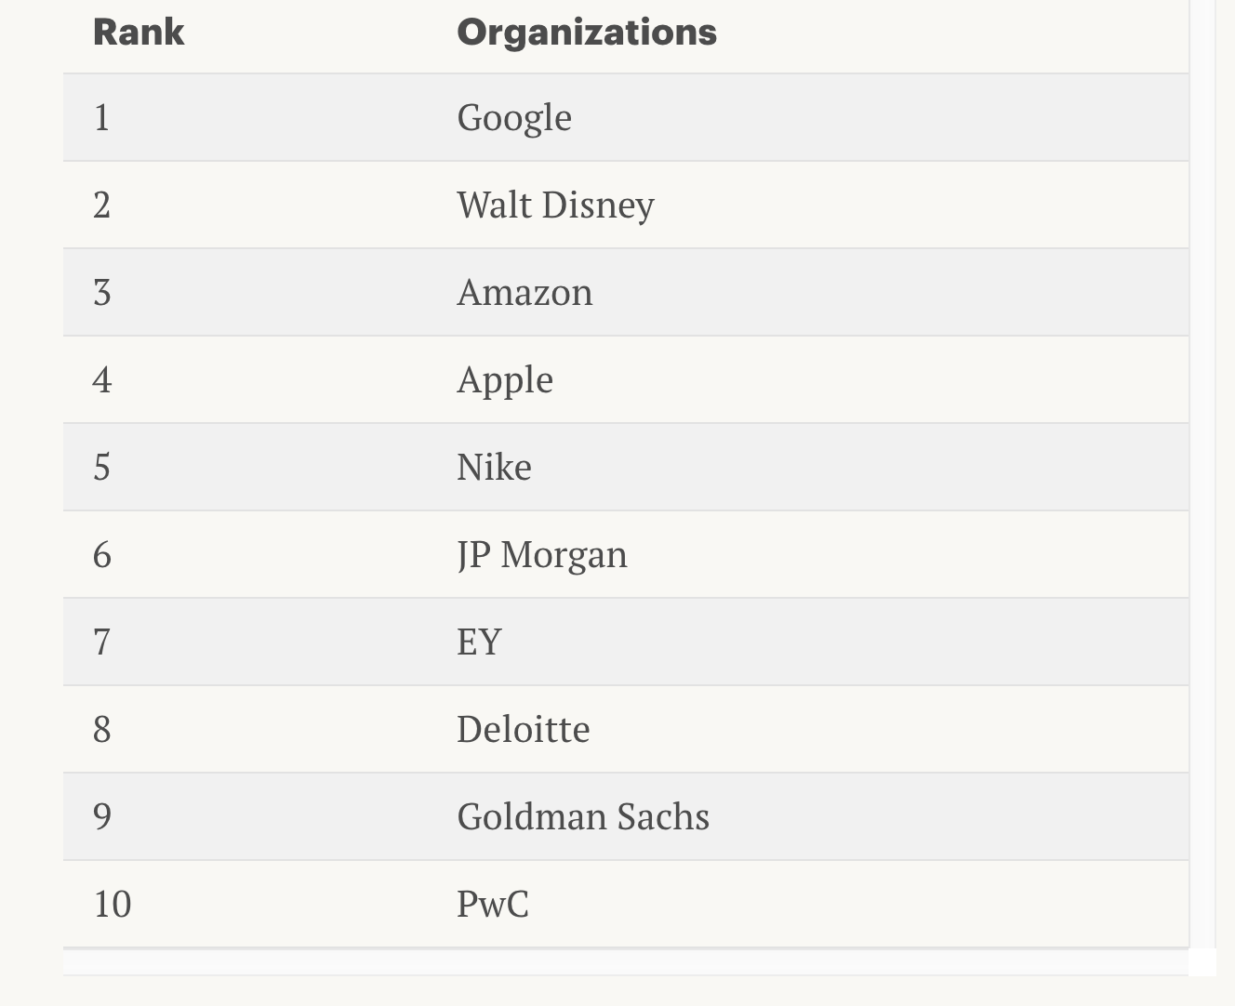Select the Google organization cell
Viewport: 1235px width, 1006px height.
point(514,118)
